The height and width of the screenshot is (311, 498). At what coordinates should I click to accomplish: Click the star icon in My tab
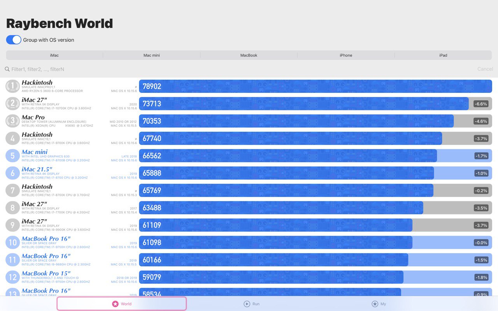375,304
